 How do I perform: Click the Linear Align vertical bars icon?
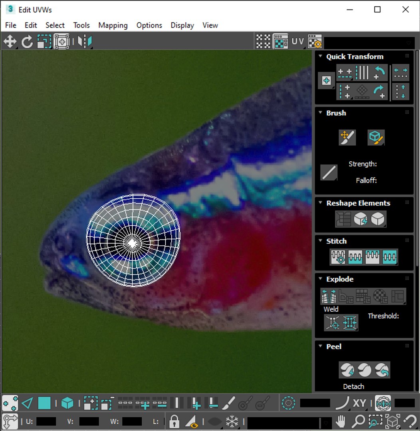tap(362, 73)
